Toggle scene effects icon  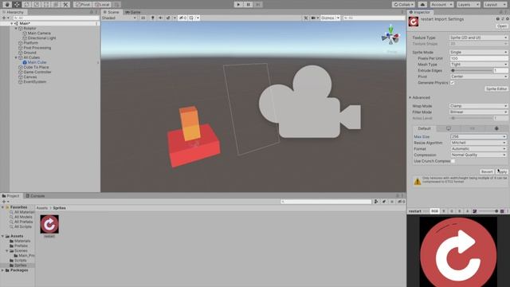click(x=168, y=18)
